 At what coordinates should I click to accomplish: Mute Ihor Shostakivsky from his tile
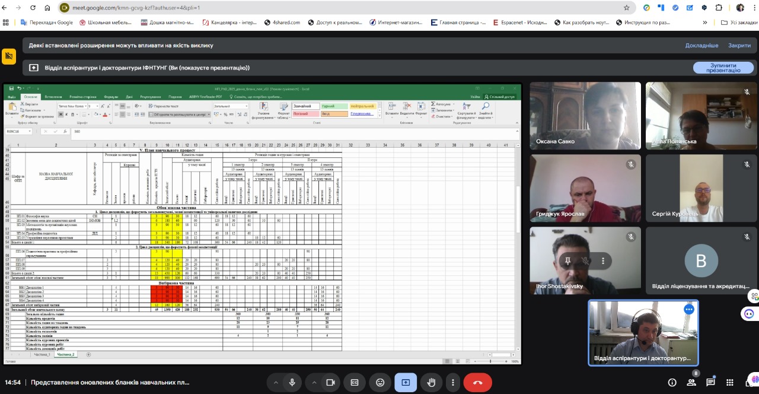click(585, 260)
